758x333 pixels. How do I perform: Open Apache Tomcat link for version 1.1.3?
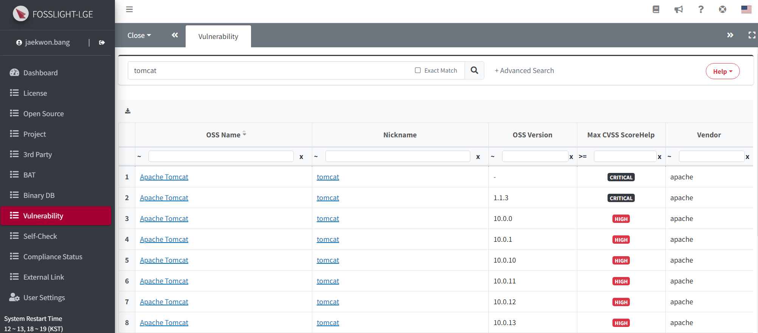click(164, 198)
